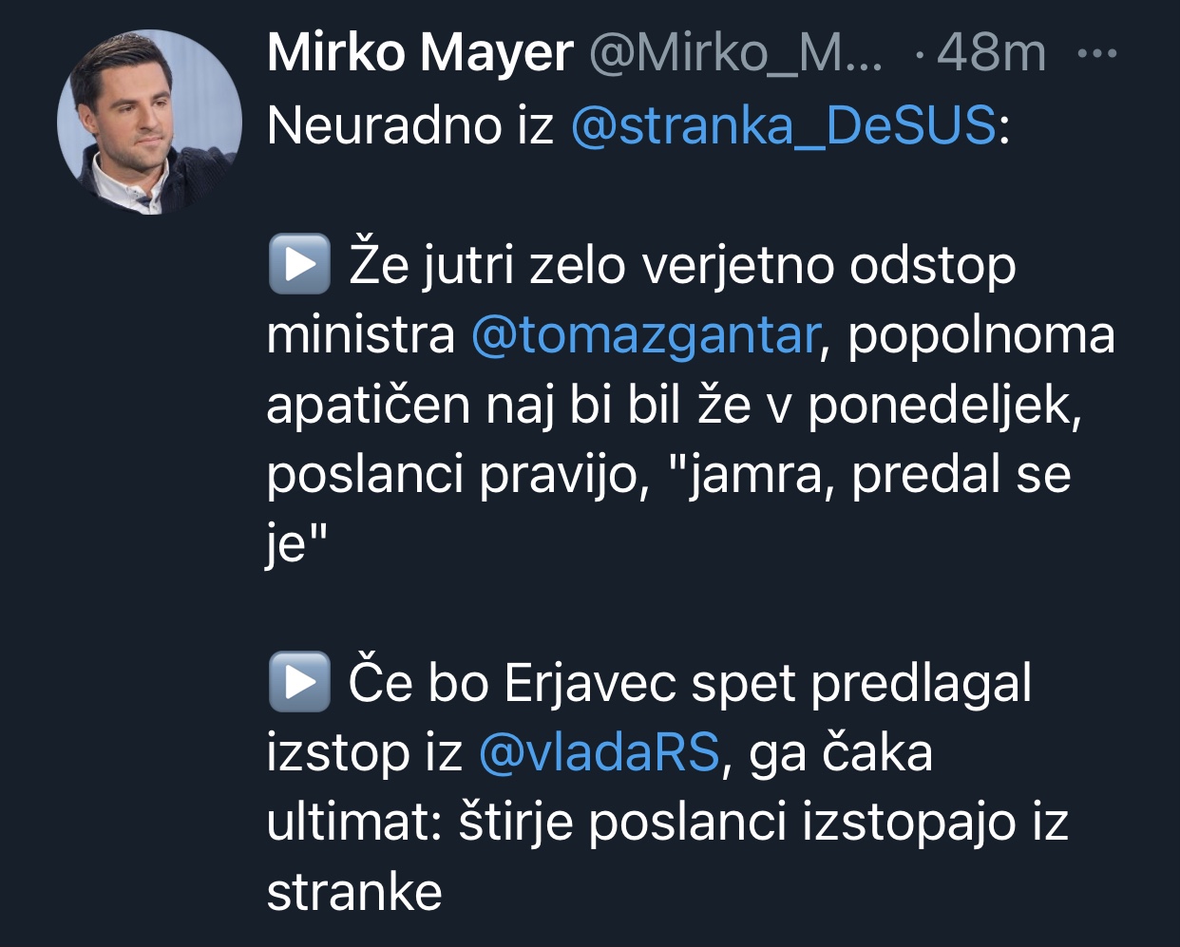Visit the @tomazgantar mentioned profile

click(x=645, y=334)
